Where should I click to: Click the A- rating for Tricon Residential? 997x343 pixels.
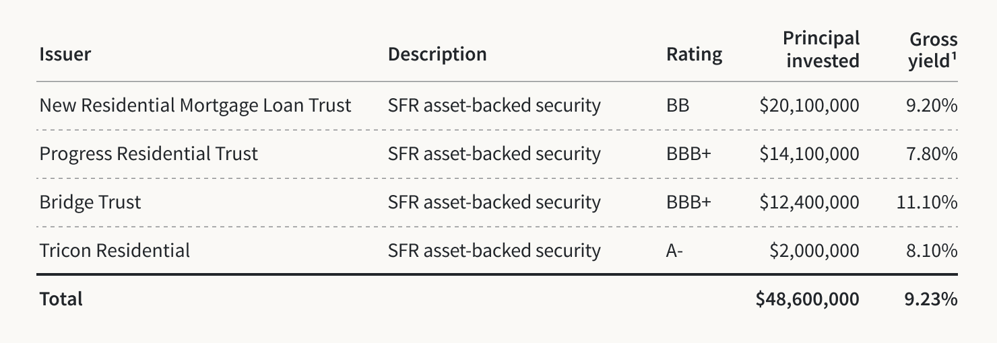point(674,251)
